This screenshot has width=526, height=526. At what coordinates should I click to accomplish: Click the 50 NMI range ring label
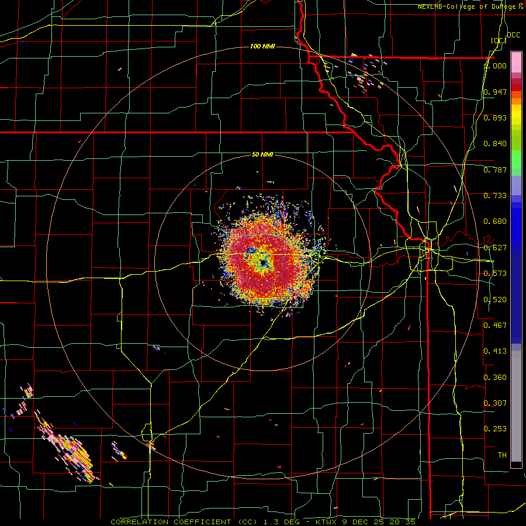click(262, 154)
